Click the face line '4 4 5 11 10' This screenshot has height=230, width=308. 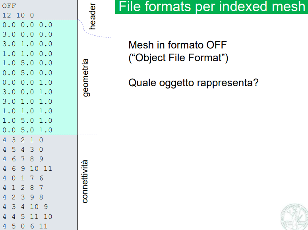(27, 216)
